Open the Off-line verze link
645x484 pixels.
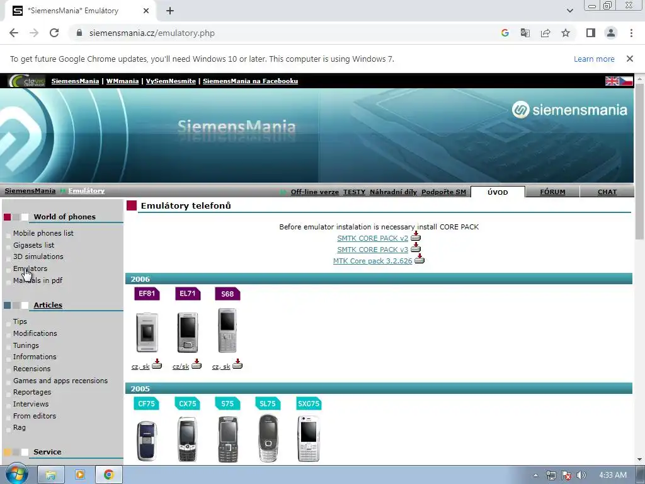(315, 192)
